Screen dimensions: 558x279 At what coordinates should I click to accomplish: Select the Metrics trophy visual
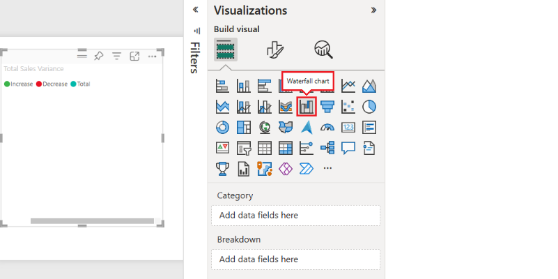pyautogui.click(x=222, y=169)
